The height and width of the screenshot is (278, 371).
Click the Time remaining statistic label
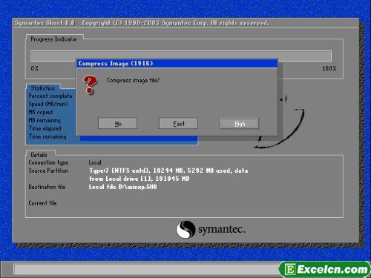coord(47,136)
